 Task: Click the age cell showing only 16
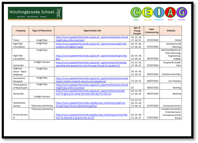pos(137,86)
